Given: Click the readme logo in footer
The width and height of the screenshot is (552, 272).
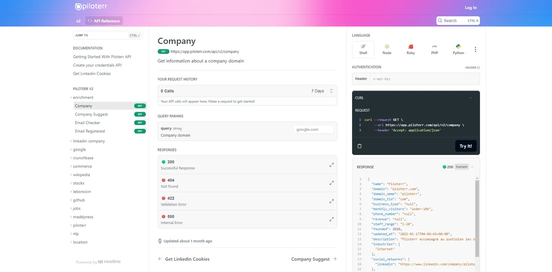Looking at the screenshot, I should click(109, 262).
